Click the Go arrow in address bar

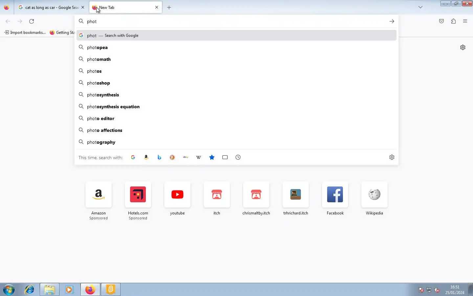tap(392, 21)
